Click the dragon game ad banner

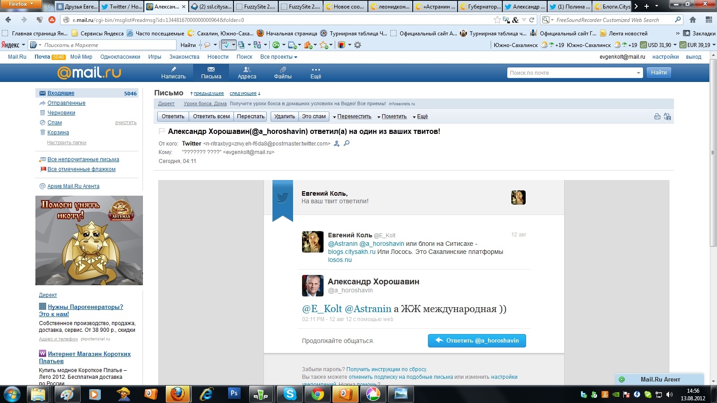point(89,240)
